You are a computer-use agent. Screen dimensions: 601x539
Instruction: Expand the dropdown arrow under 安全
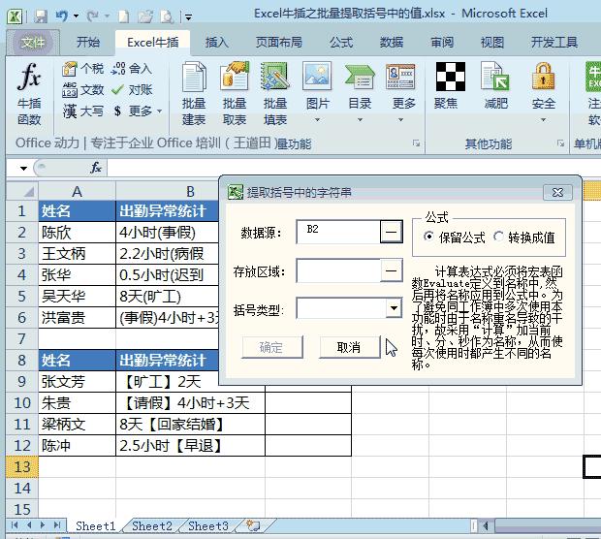[x=544, y=120]
